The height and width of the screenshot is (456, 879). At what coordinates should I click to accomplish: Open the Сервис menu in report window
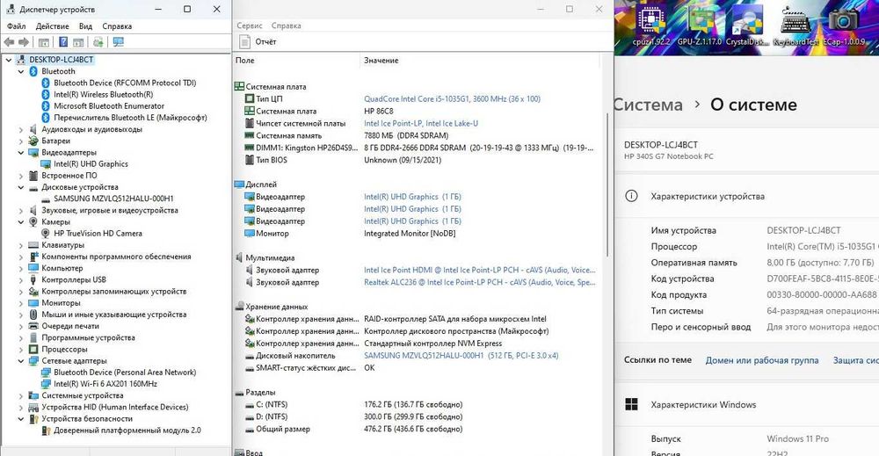point(250,25)
